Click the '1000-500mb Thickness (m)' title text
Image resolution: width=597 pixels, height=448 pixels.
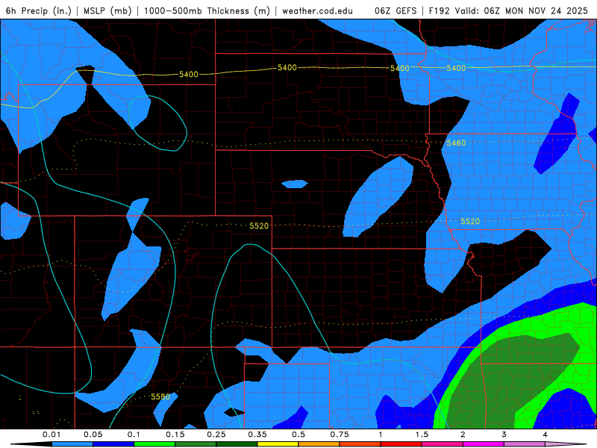(207, 10)
